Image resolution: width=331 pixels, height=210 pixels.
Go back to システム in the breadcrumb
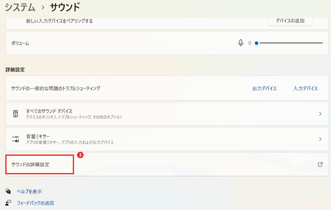[x=19, y=6]
